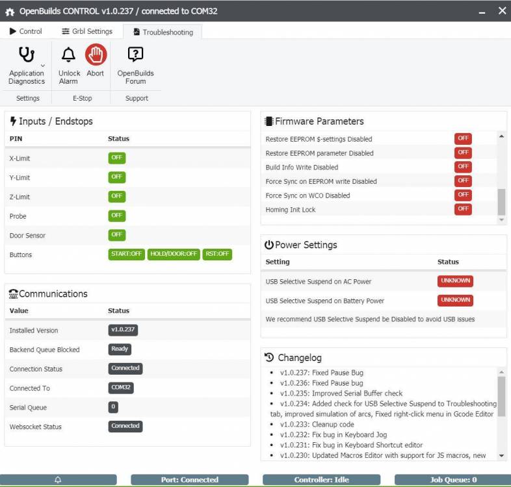Image resolution: width=511 pixels, height=487 pixels.
Task: Click Websocket Status Connected badge
Action: 125,426
